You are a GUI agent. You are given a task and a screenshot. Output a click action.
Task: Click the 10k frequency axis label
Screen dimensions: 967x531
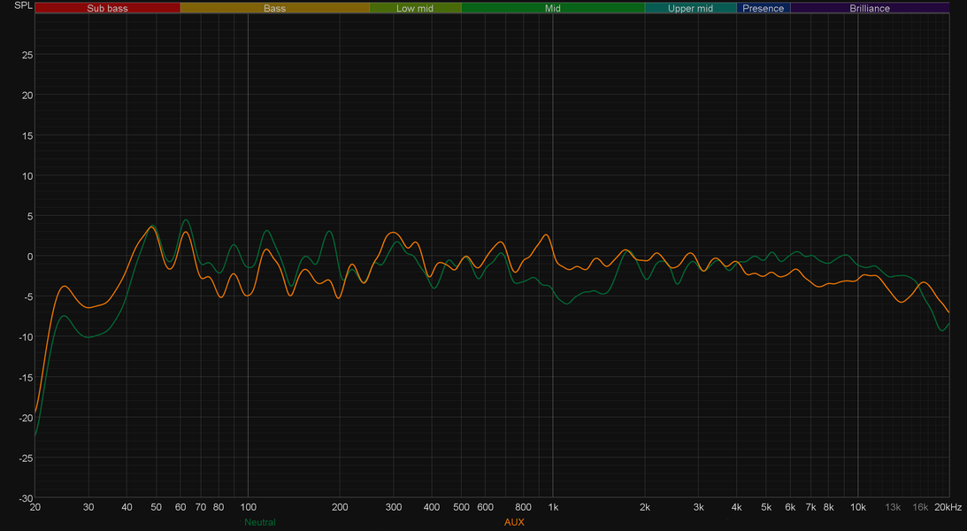point(858,508)
